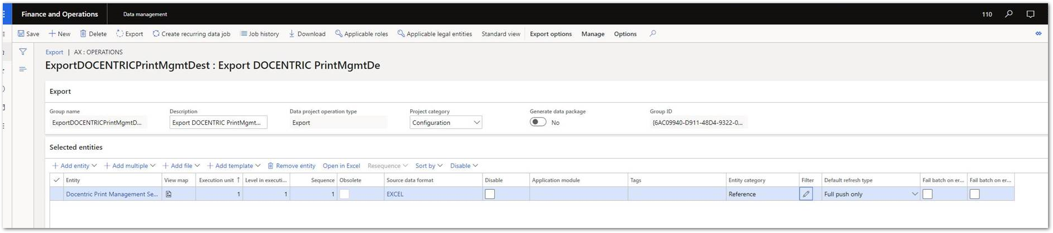Edit the Description field
The image size is (1053, 233).
point(218,123)
